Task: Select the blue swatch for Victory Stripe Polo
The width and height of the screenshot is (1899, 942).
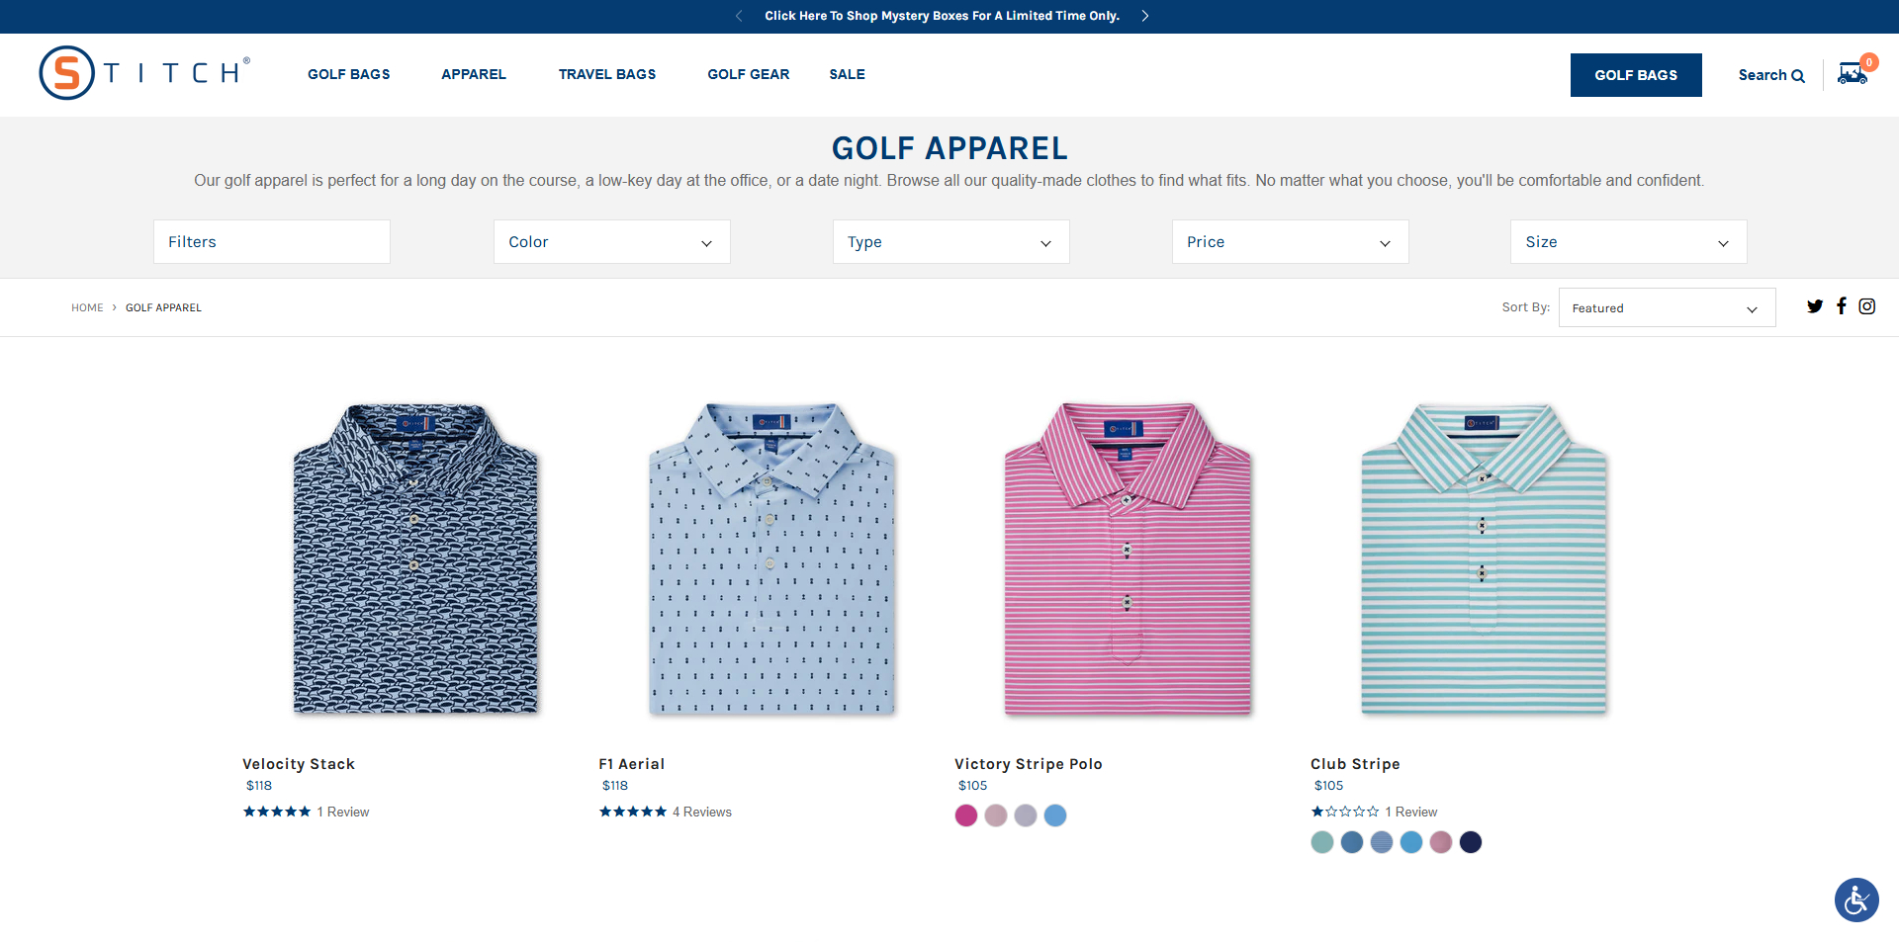Action: point(1054,815)
